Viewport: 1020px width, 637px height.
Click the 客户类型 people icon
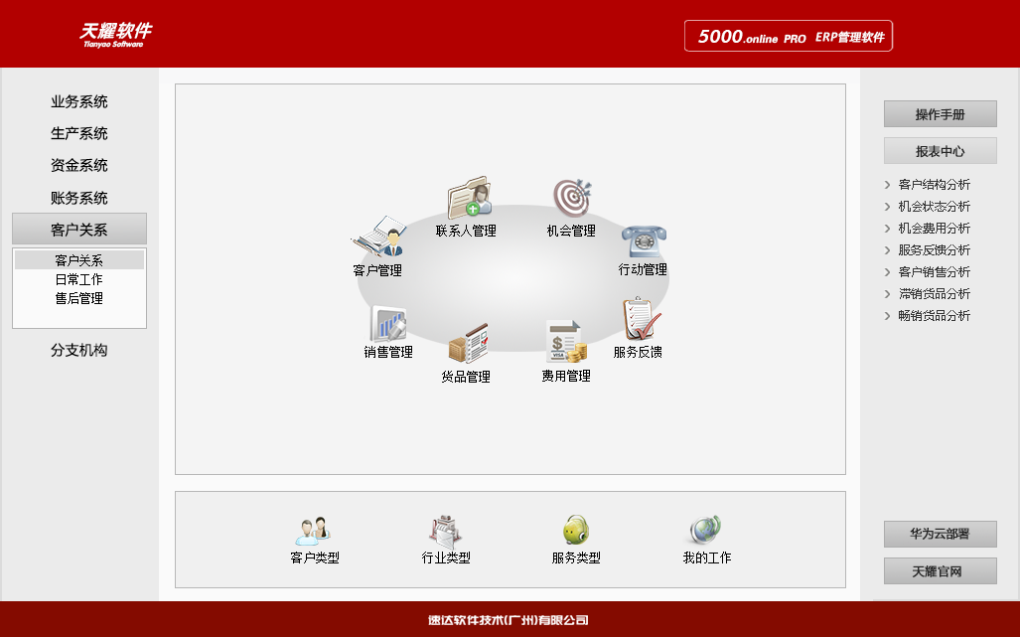314,531
